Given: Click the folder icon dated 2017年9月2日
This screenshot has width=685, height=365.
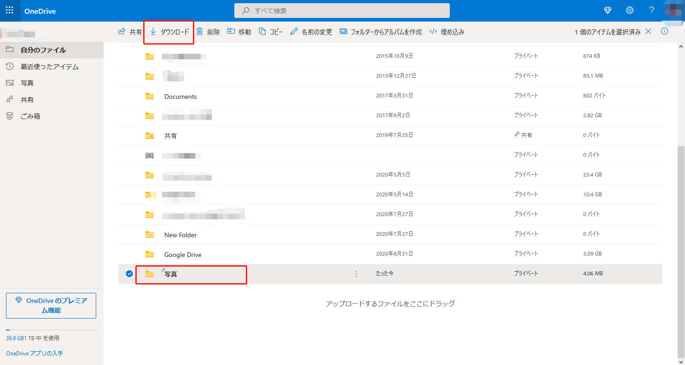Looking at the screenshot, I should (150, 116).
